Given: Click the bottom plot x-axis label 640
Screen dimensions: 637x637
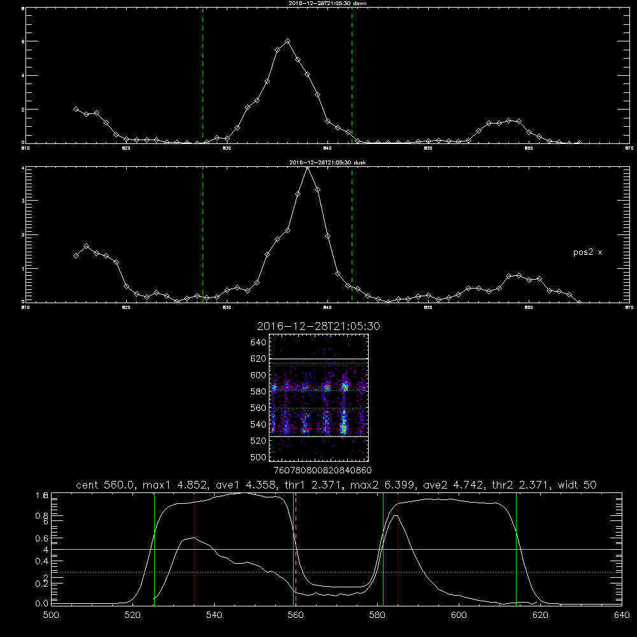Looking at the screenshot, I should (622, 615).
